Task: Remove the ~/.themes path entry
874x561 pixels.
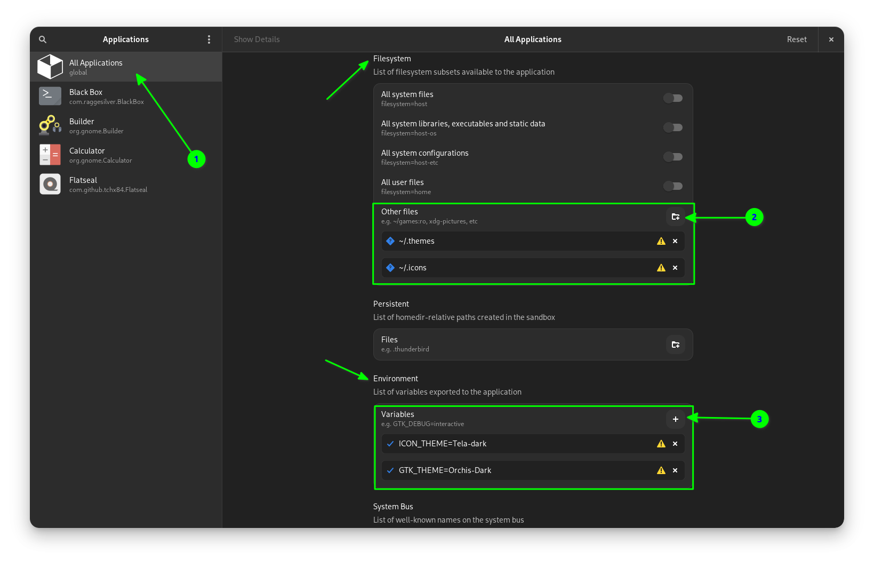Action: [x=675, y=241]
